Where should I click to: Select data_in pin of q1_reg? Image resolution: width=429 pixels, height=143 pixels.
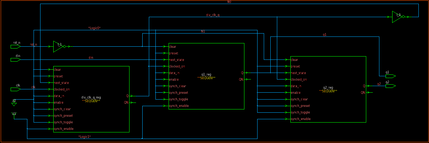(x=174, y=73)
